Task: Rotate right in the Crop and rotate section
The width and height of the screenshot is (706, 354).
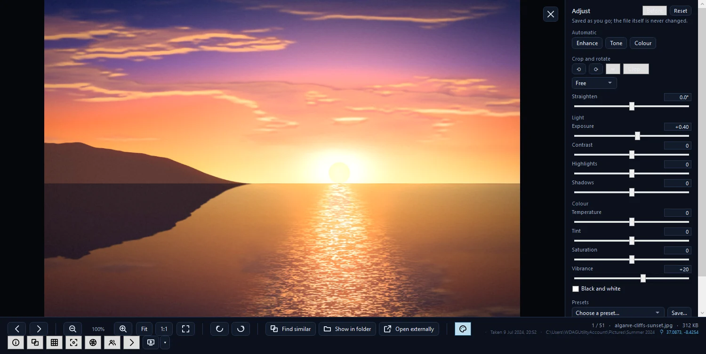Action: tap(596, 69)
